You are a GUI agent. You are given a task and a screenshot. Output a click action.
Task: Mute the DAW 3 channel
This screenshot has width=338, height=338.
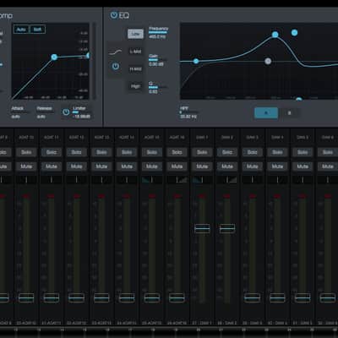252,166
